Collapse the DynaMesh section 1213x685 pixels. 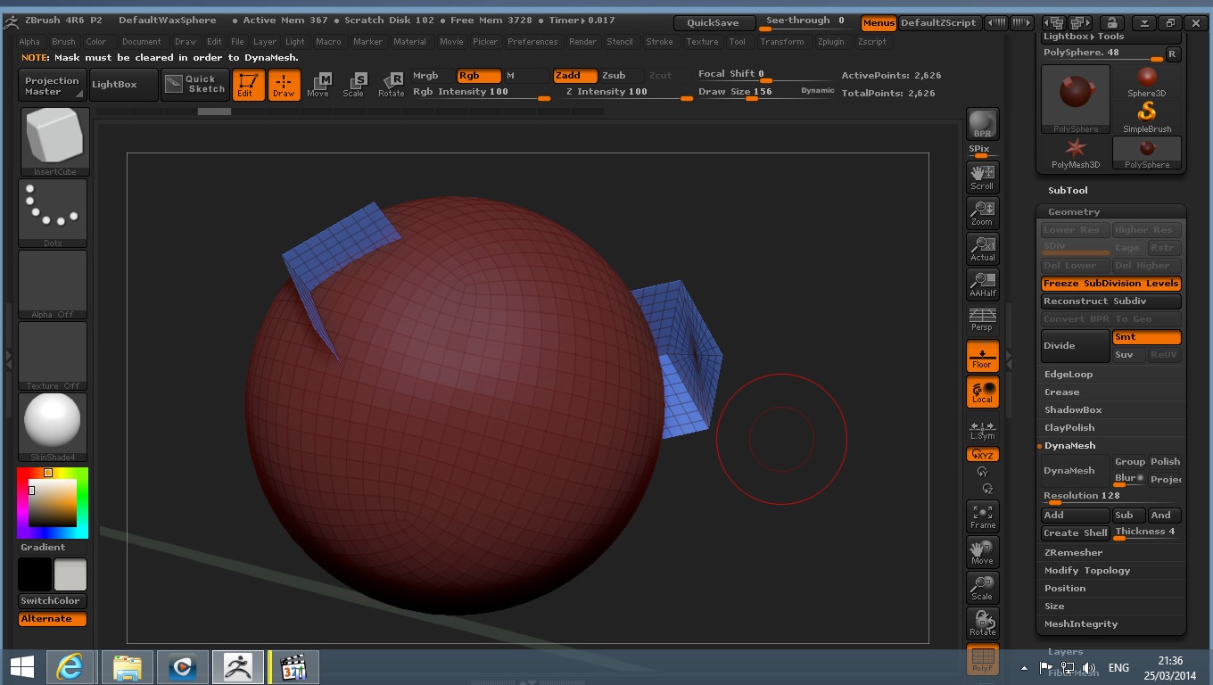click(x=1069, y=445)
